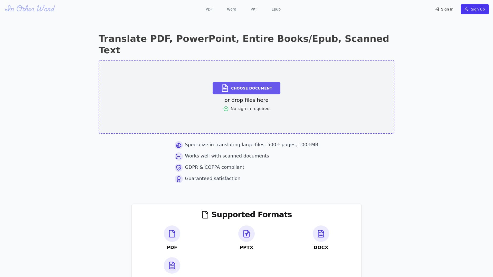Open the Epub menu item
493x277 pixels.
(x=276, y=9)
